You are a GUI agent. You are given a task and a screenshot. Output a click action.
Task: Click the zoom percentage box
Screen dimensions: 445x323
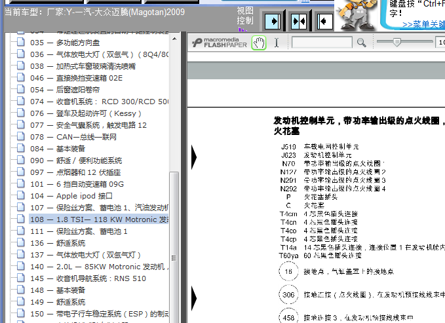(x=440, y=43)
